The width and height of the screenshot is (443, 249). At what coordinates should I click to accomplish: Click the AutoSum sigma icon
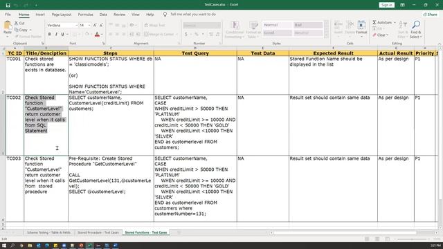pyautogui.click(x=374, y=22)
